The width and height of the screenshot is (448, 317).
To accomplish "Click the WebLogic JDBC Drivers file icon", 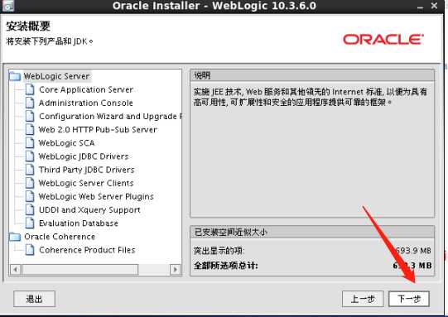I will click(30, 156).
